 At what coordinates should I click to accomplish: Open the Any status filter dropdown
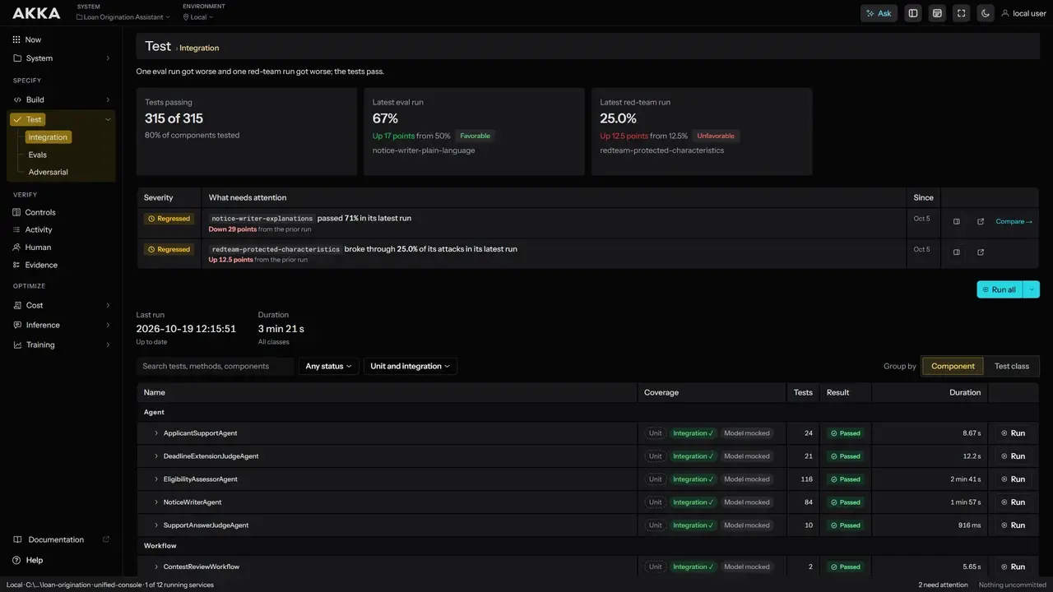point(328,366)
